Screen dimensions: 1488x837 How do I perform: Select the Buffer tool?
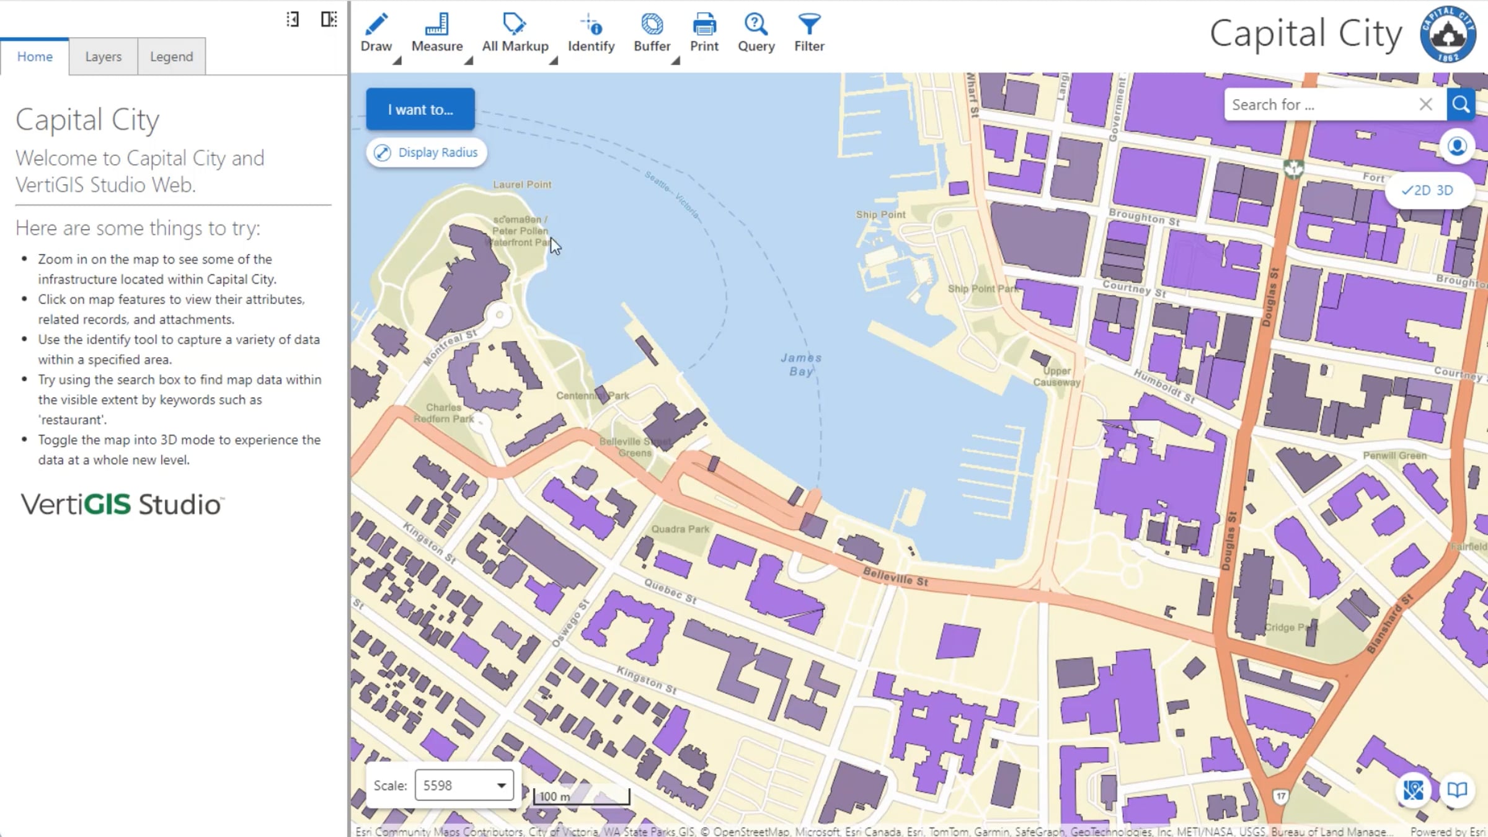coord(652,33)
